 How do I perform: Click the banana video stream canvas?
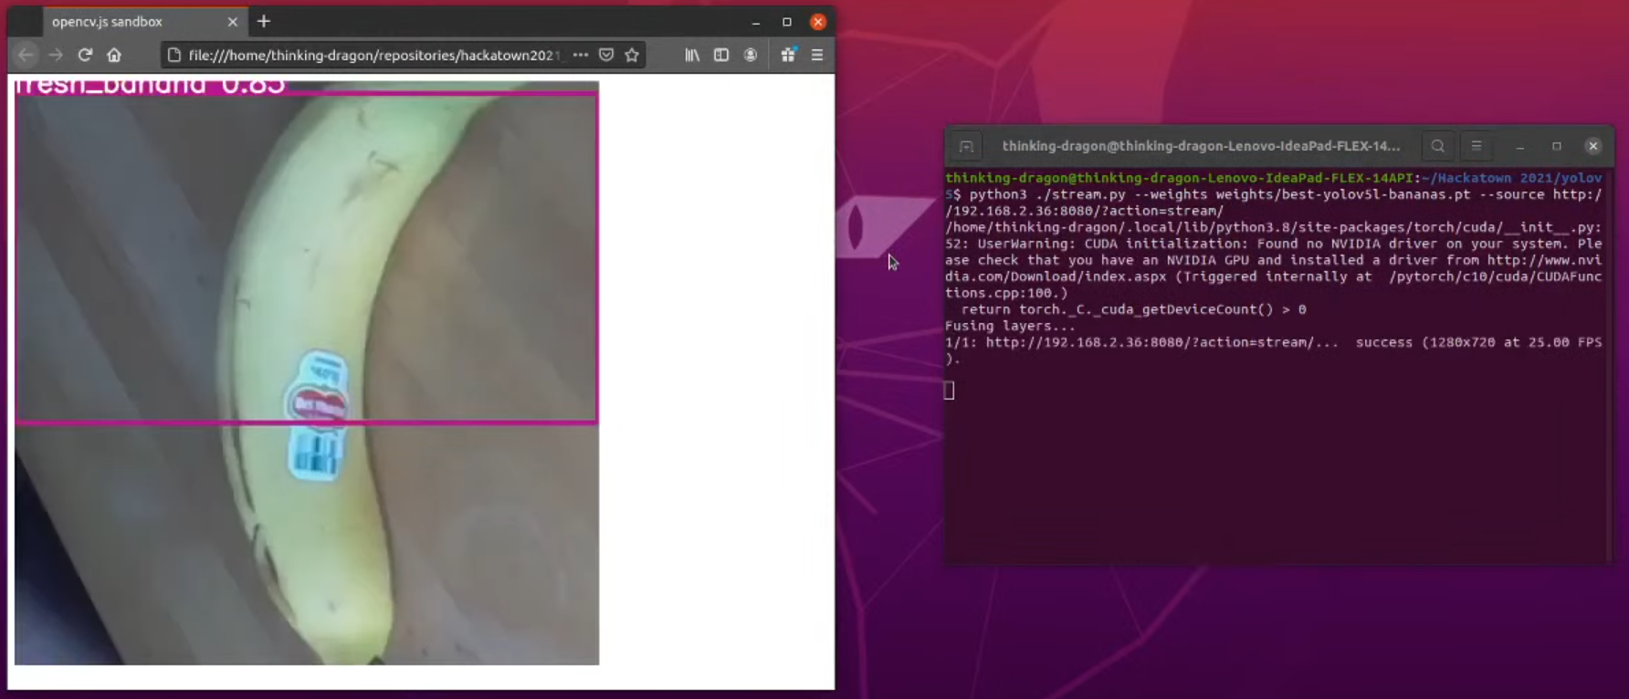point(307,372)
